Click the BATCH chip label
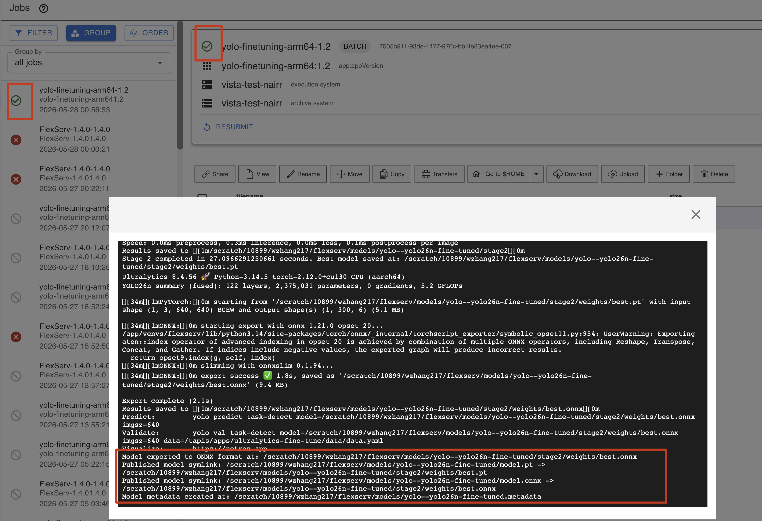Viewport: 762px width, 521px height. pyautogui.click(x=355, y=46)
